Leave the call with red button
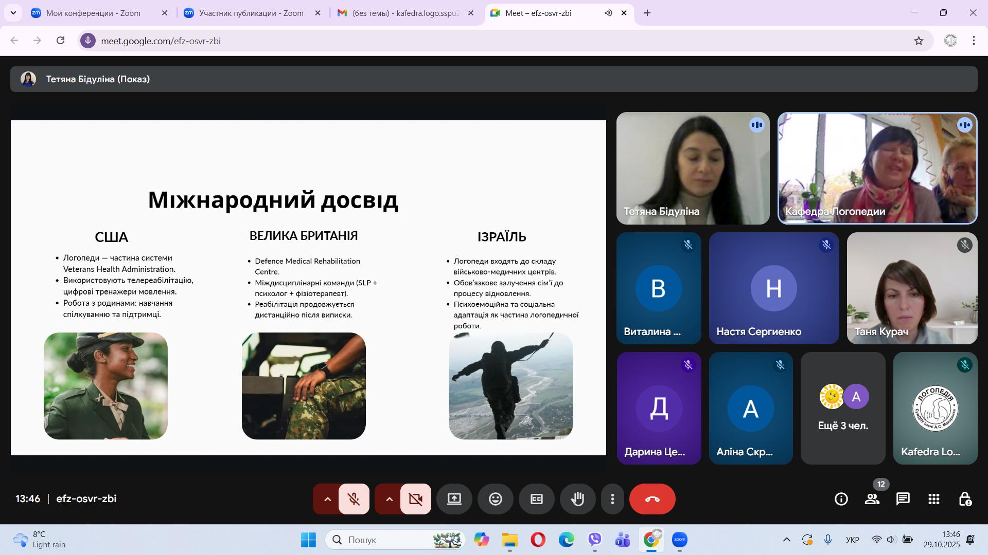Screen dimensions: 988x555 click(x=652, y=499)
